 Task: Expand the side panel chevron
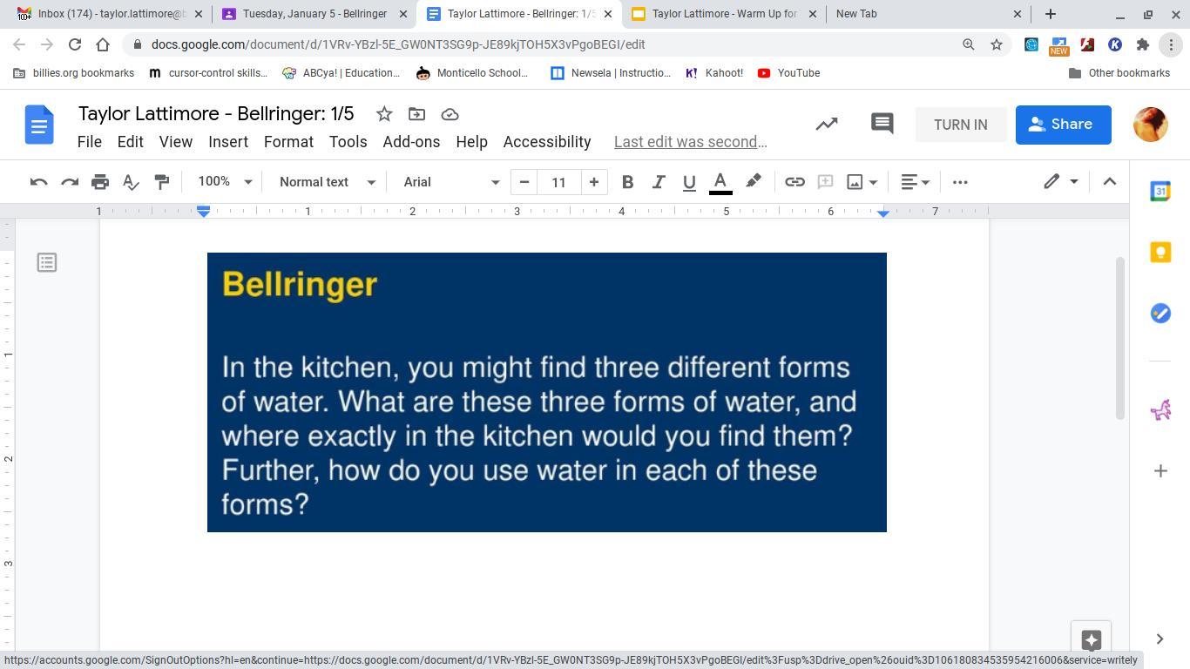1160,639
